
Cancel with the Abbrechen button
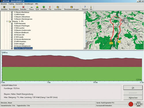[x=133, y=98]
